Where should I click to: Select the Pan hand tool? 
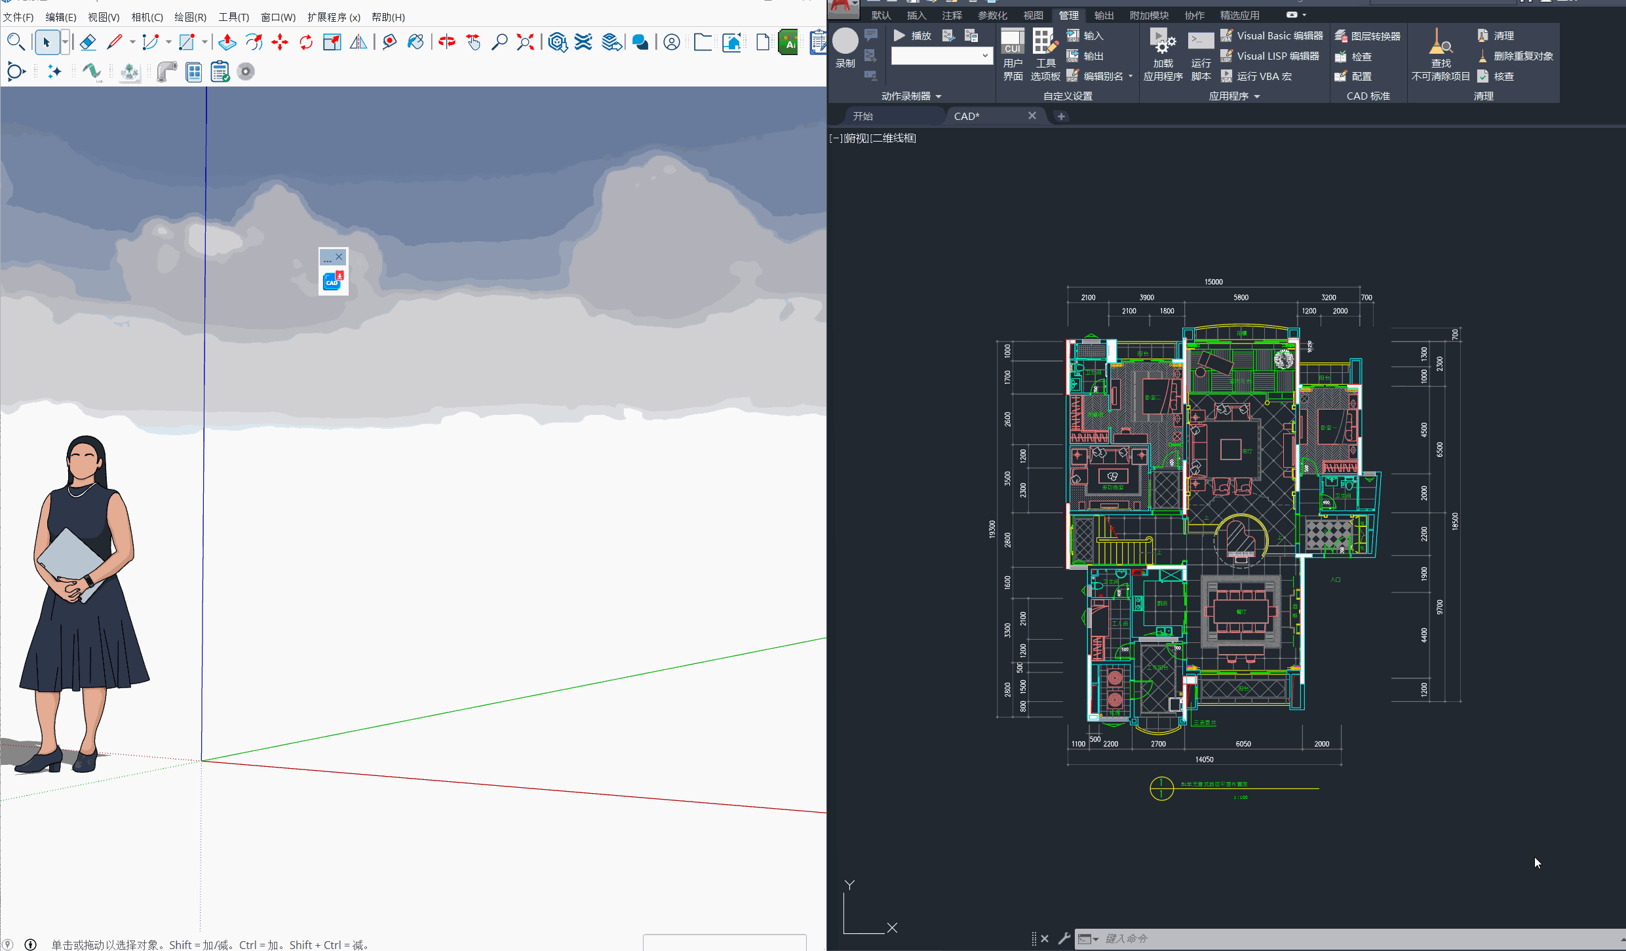(473, 43)
